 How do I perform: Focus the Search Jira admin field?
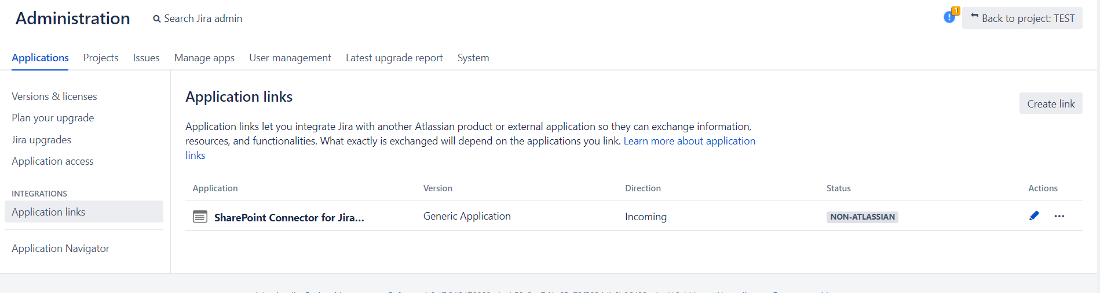tap(203, 18)
